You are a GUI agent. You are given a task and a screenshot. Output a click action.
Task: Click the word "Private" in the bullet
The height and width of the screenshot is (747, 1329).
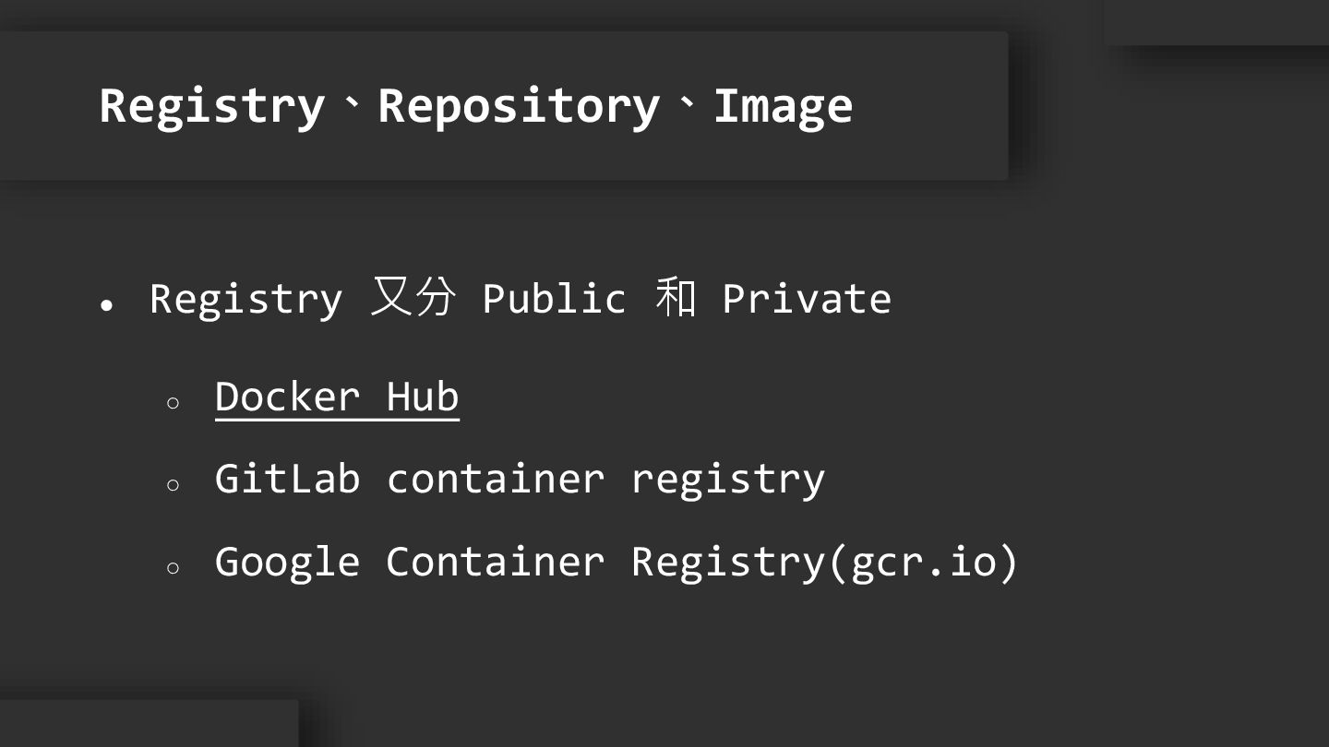pyautogui.click(x=807, y=299)
